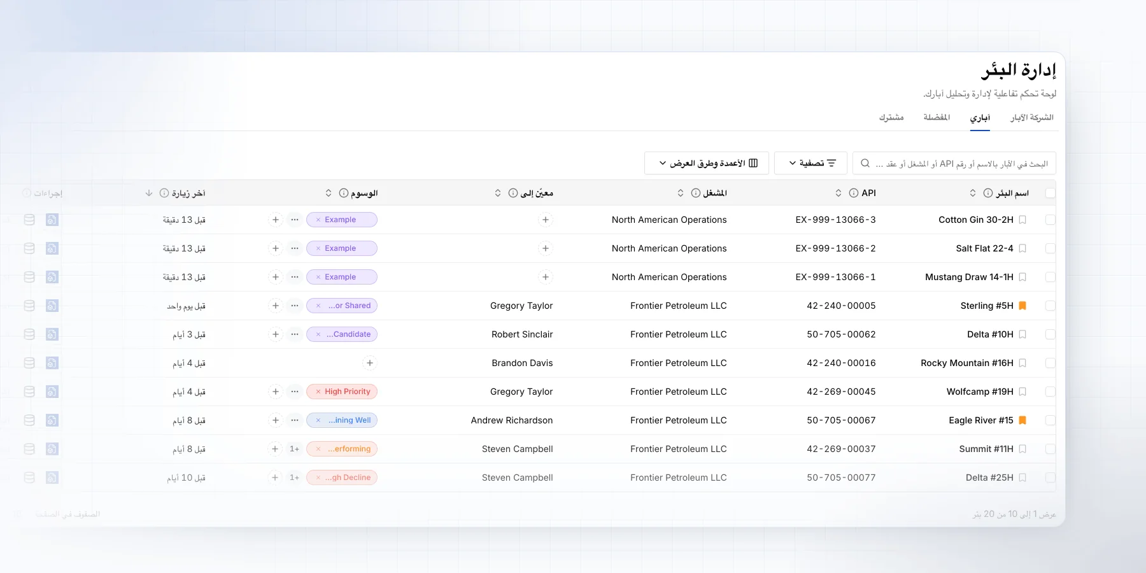1146x573 pixels.
Task: Unbookmark the Eagle River #15 well
Action: click(1022, 420)
